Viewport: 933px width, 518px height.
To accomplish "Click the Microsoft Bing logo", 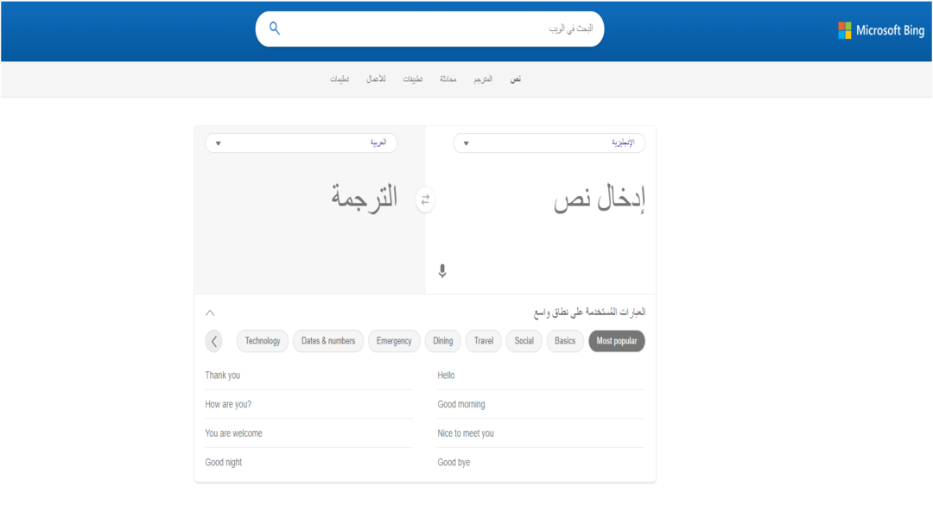I will point(880,30).
